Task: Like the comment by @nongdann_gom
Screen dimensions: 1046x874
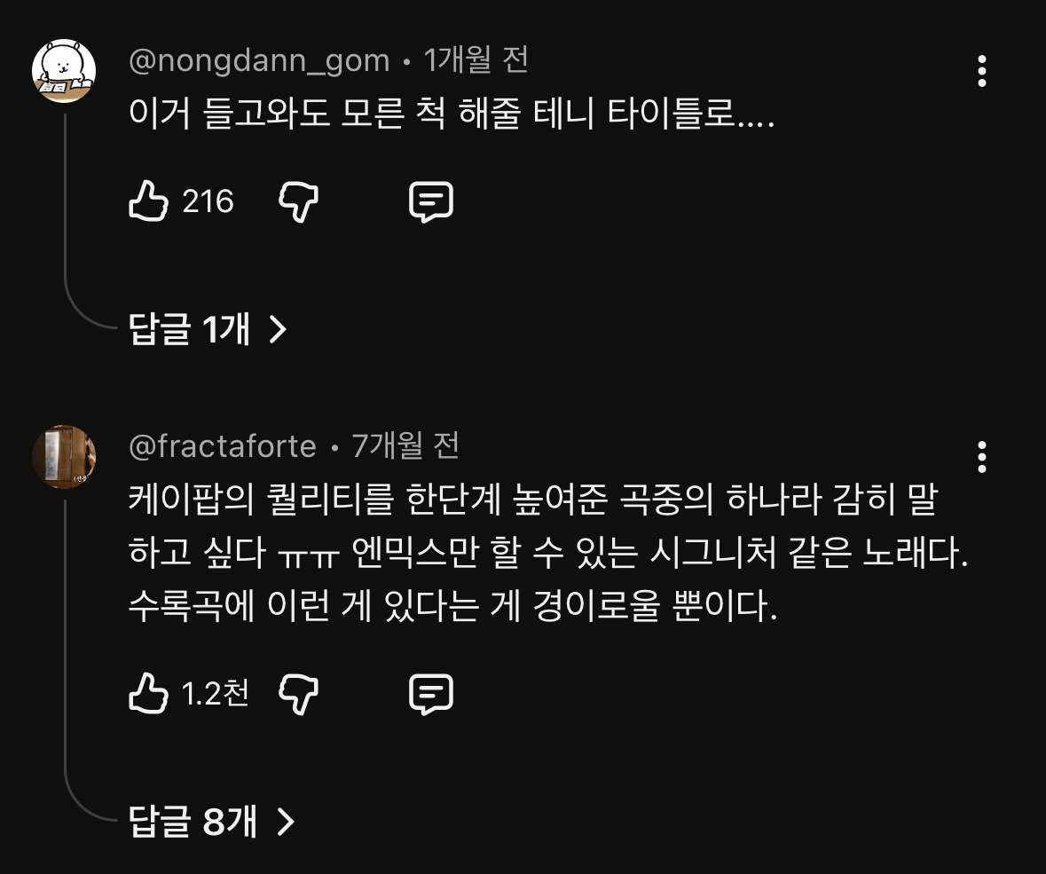Action: click(149, 201)
